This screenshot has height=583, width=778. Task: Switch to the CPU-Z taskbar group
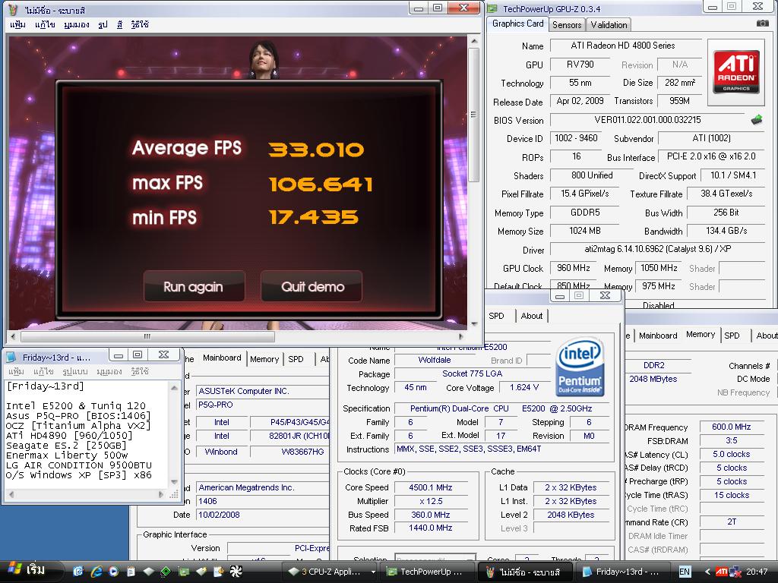coord(330,572)
